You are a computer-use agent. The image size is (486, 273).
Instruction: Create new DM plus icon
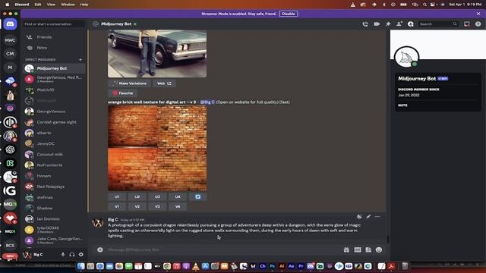tap(80, 59)
